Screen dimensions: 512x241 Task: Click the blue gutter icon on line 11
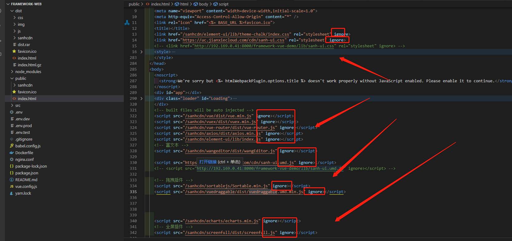click(x=127, y=23)
